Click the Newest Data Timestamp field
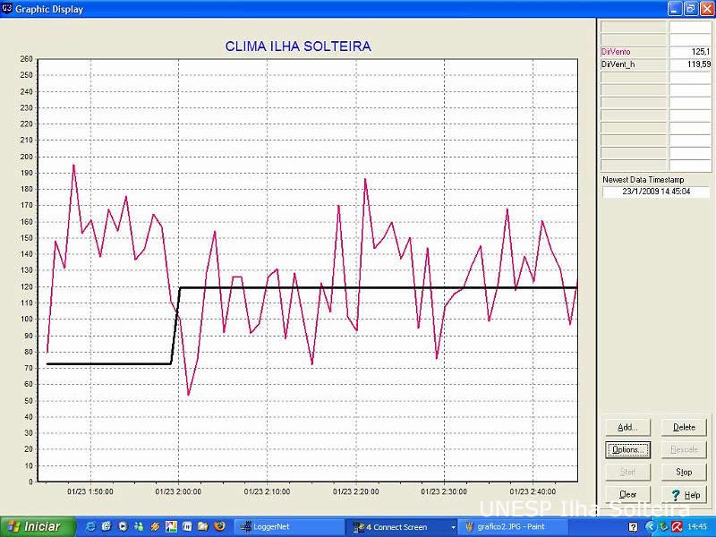Screen dimensions: 716x537 655,192
